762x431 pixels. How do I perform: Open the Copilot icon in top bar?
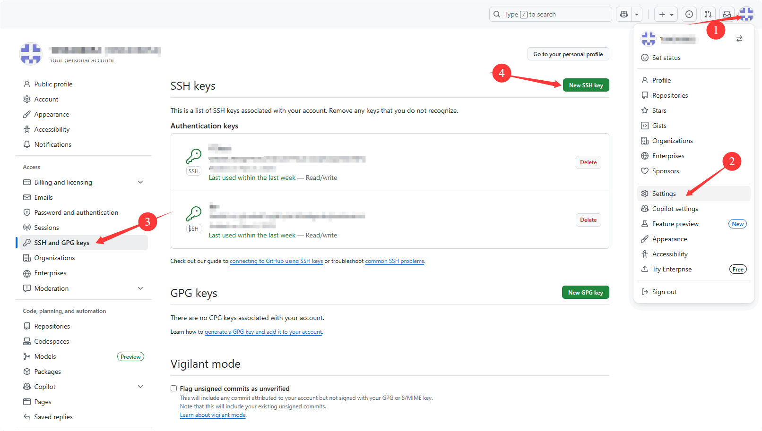coord(624,15)
